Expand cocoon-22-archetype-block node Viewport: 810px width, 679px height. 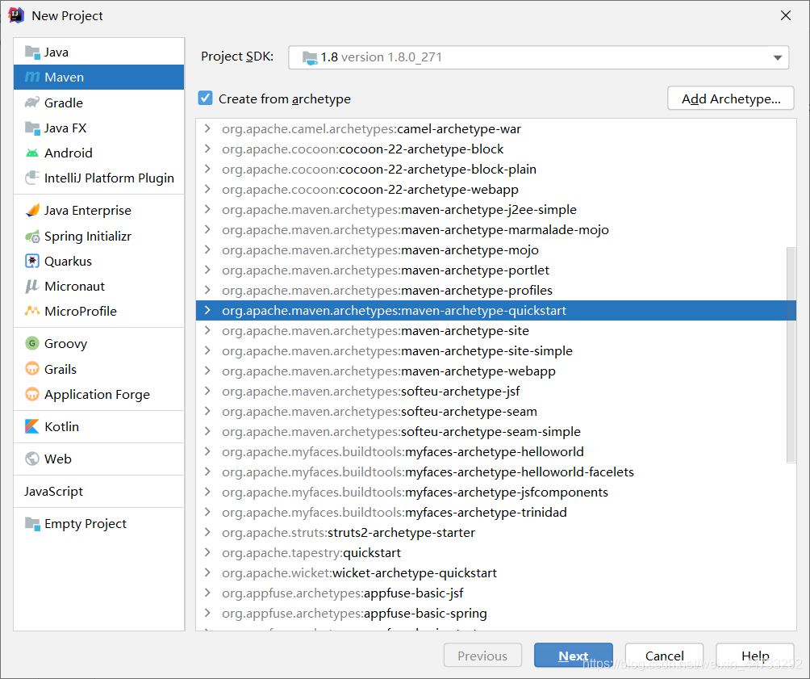[x=207, y=149]
